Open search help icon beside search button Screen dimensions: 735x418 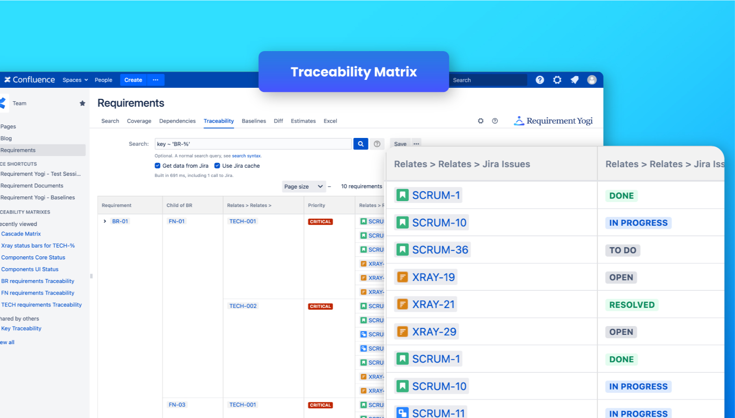(377, 144)
